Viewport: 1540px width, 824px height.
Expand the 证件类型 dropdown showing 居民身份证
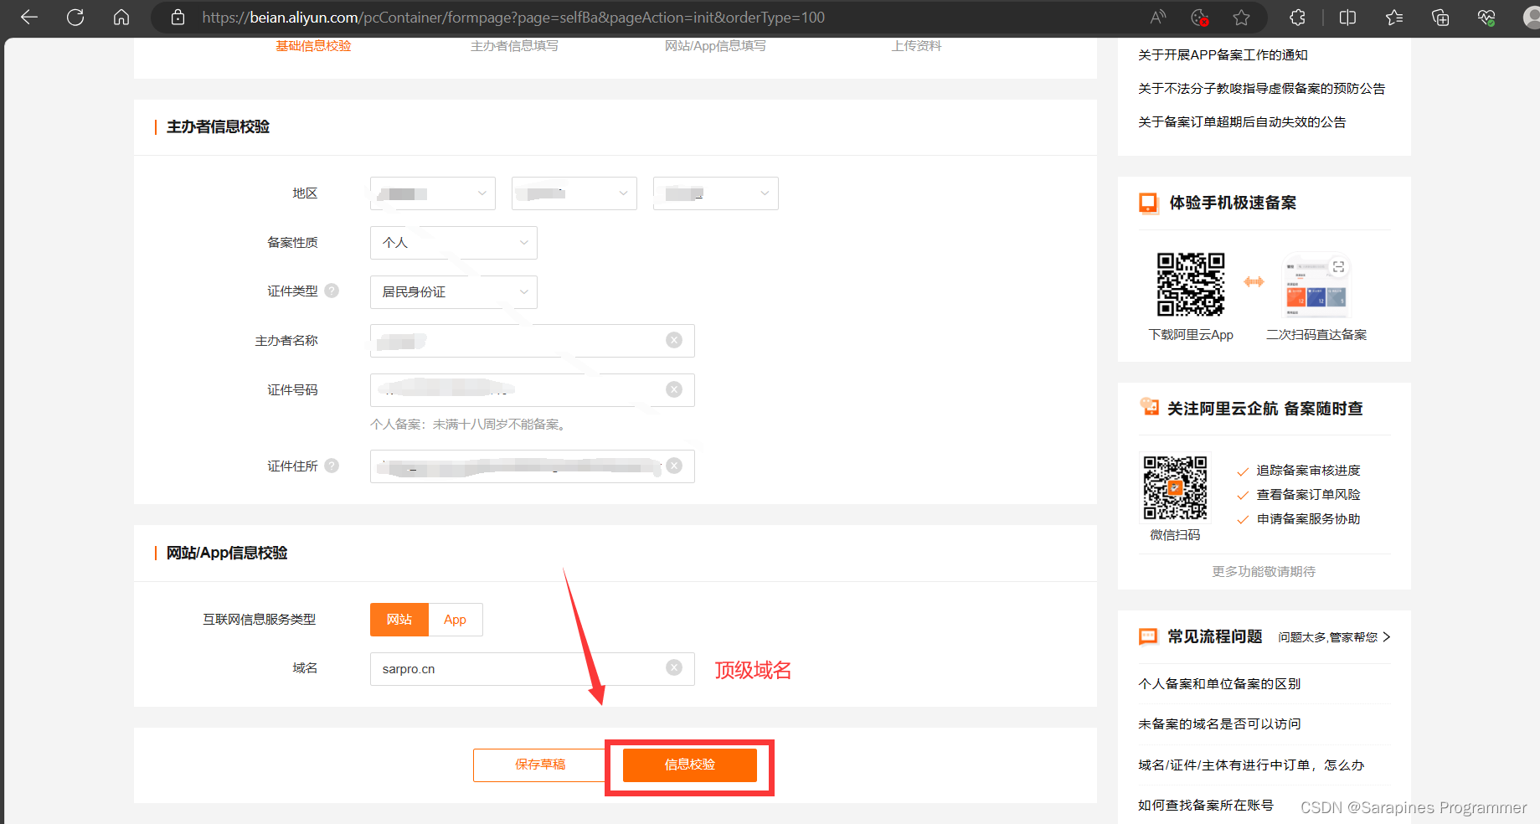[x=453, y=292]
